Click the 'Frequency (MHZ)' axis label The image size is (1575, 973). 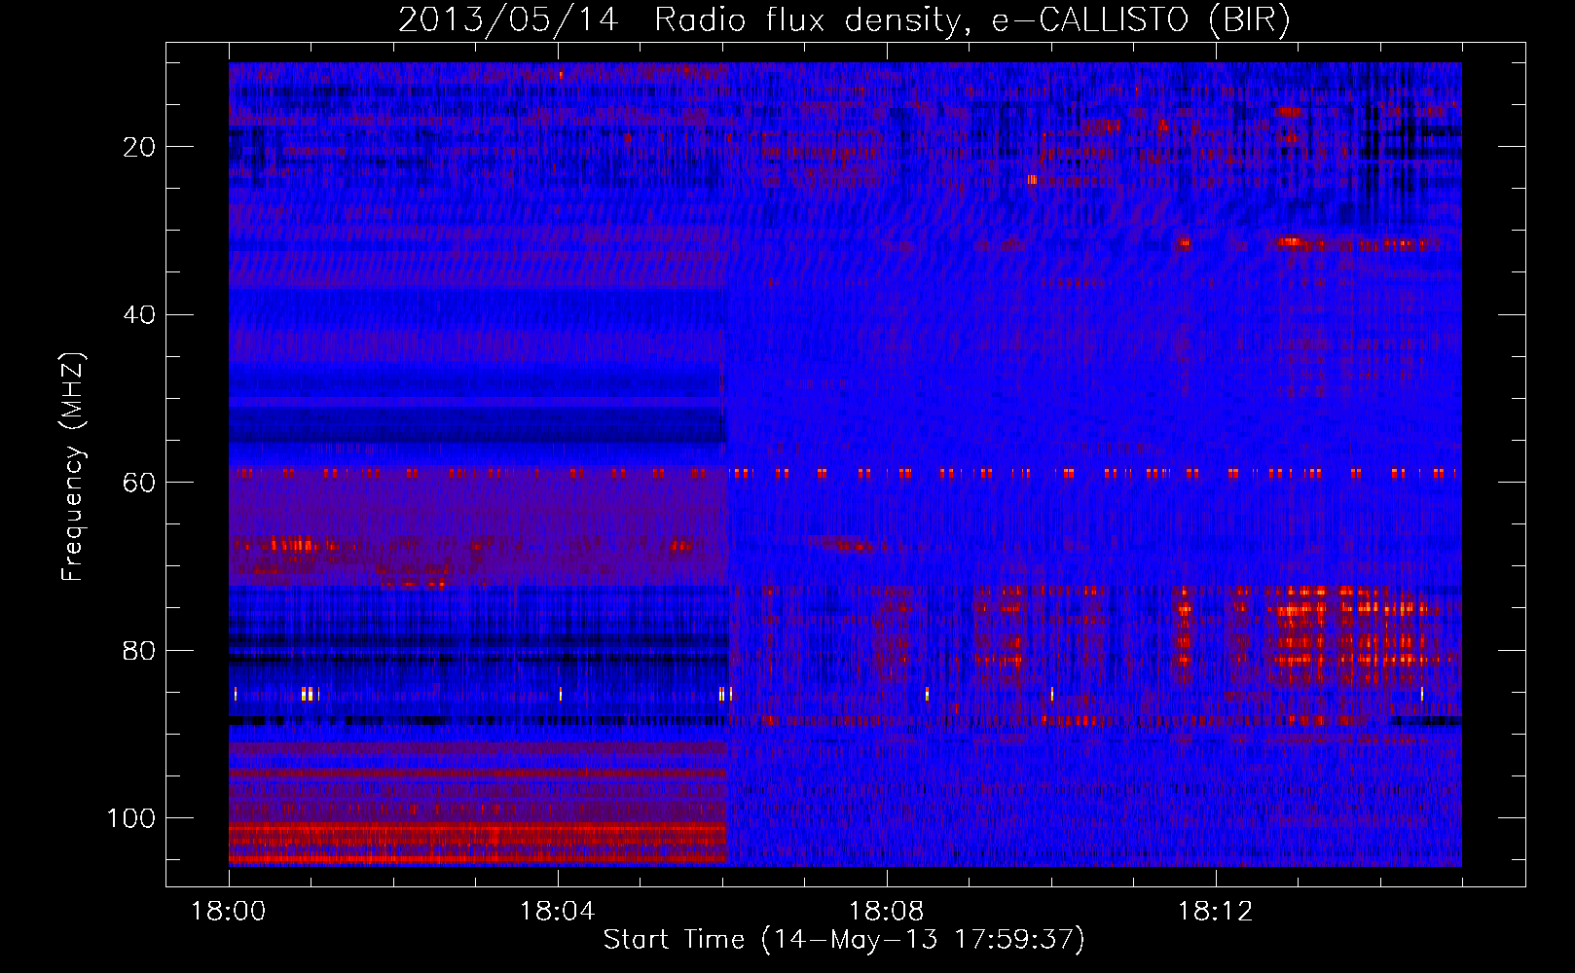73,467
